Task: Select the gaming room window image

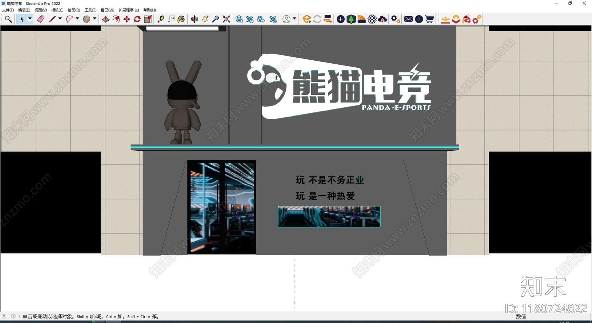Action: coord(329,217)
